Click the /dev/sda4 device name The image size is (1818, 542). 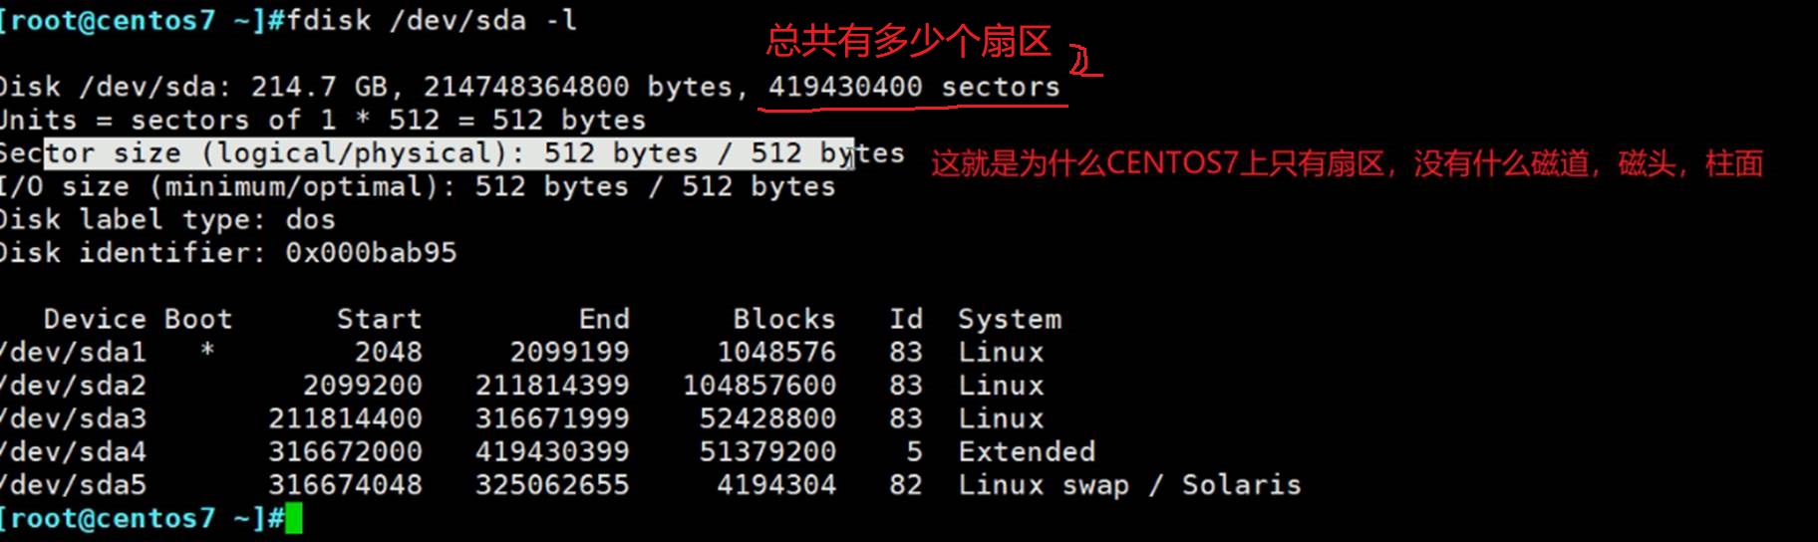point(74,452)
